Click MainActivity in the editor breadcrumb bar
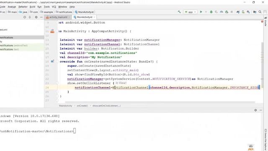 tap(65, 106)
